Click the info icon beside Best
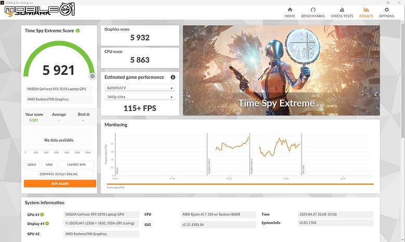The image size is (405, 242). click(x=88, y=114)
